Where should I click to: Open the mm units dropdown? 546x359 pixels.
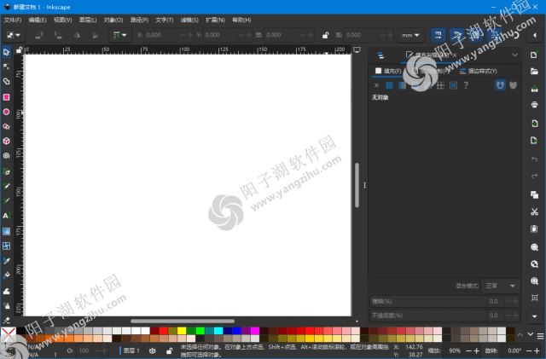410,35
